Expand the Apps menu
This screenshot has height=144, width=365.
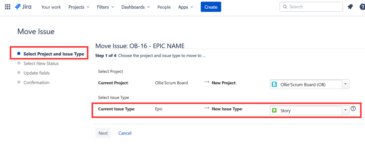(186, 7)
